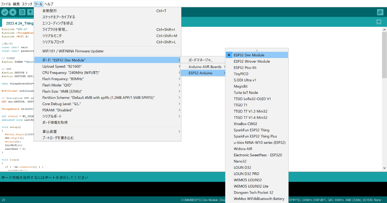Choose TTGO T7 V1.3 Mini32
387x203 pixels.
[x=257, y=111]
